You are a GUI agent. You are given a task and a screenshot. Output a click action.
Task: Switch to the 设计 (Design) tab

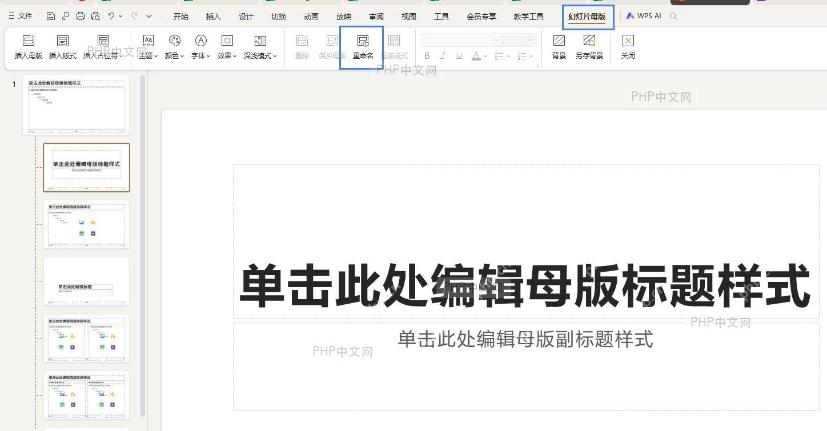click(246, 17)
